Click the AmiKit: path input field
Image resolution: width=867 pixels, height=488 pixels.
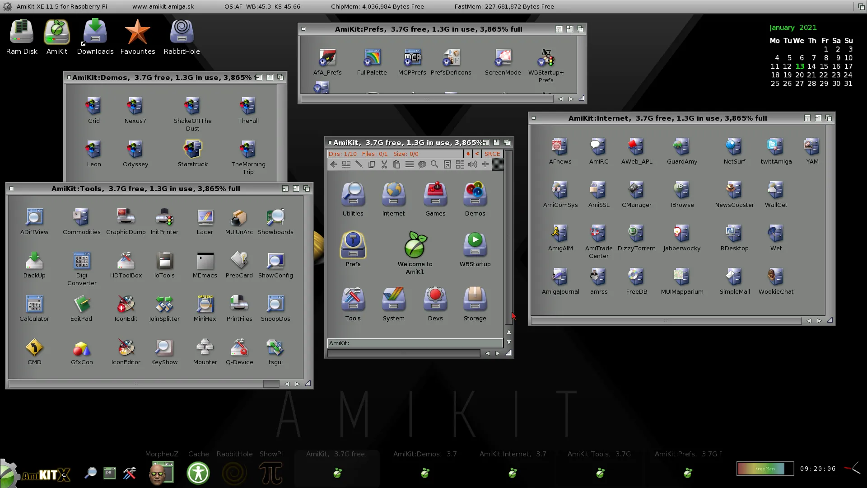coord(415,343)
